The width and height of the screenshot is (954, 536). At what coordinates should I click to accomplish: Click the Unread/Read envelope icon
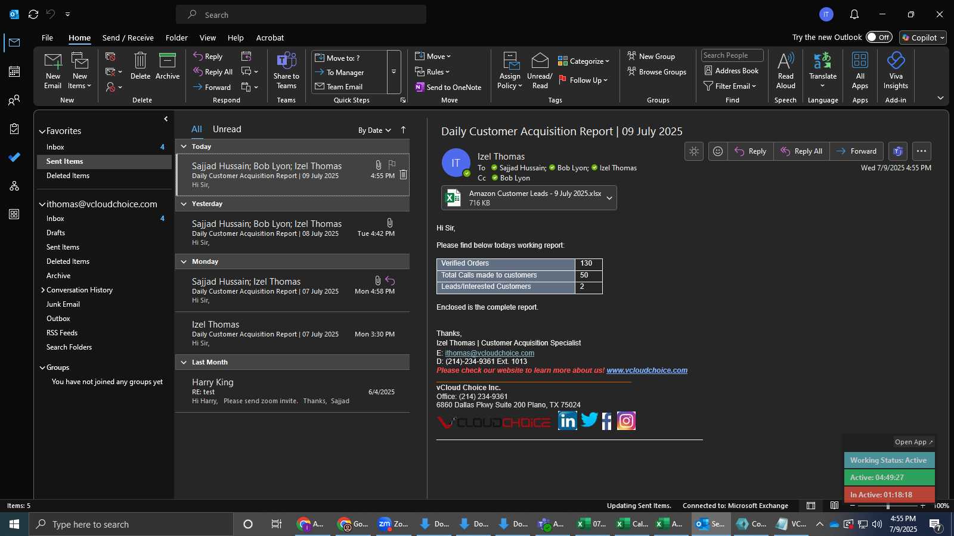tap(540, 70)
